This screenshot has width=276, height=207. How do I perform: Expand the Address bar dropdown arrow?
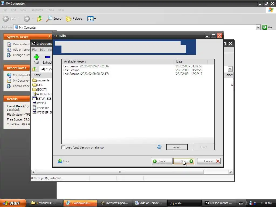pos(258,27)
